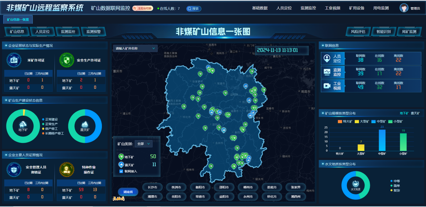This screenshot has height=207, width=426.
Task: Click the 安全管理人员资格证 badge icon
Action: pyautogui.click(x=14, y=170)
